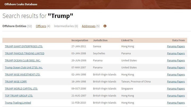Click Hong Kong in Trump Giant Enterprises row
The width and height of the screenshot is (191, 107).
[128, 46]
